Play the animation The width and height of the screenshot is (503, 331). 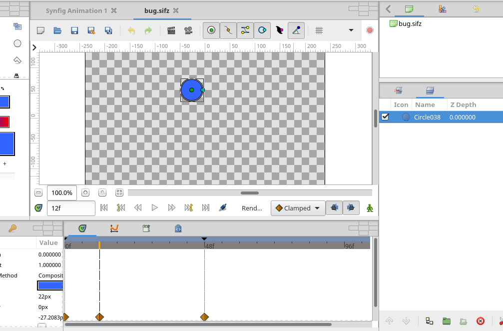pos(155,207)
